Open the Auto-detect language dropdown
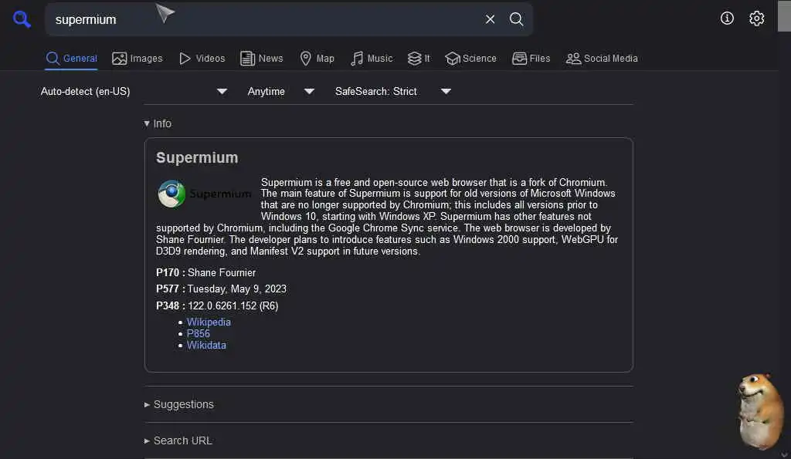The width and height of the screenshot is (791, 459). 134,91
